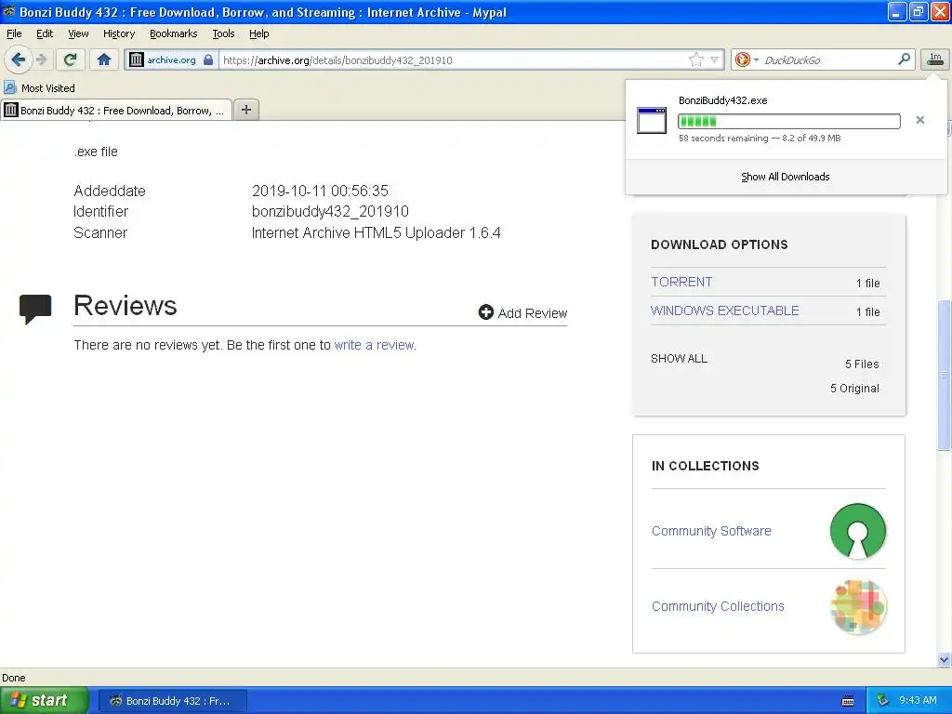Follow the write a review link
This screenshot has height=714, width=952.
tap(375, 345)
